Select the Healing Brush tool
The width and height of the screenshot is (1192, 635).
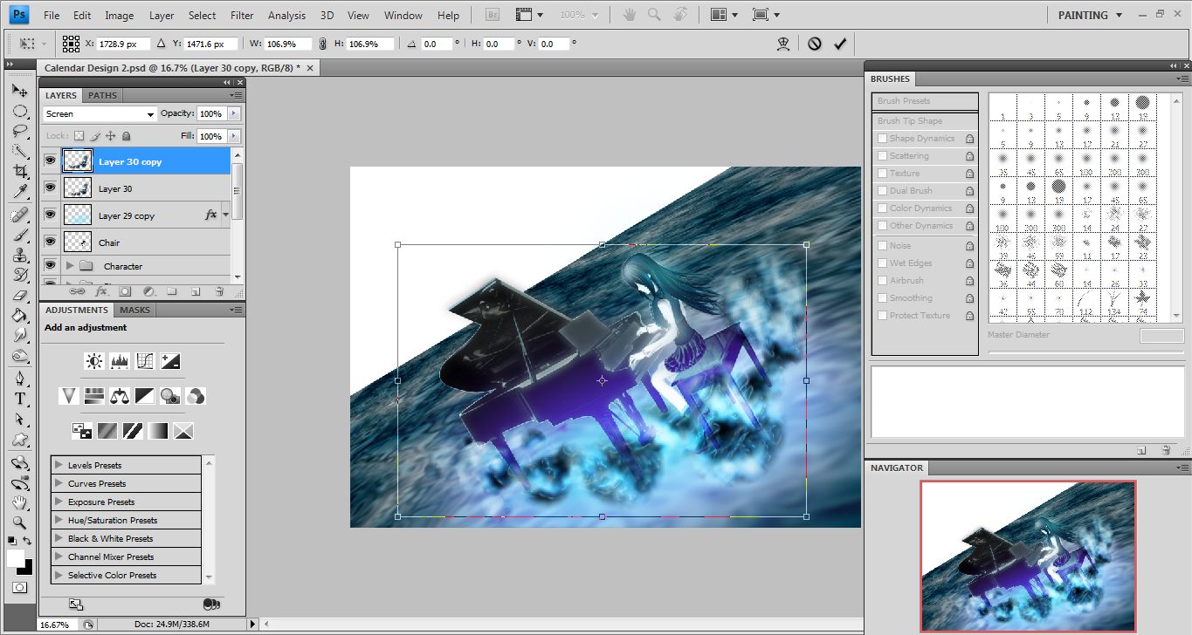click(19, 215)
